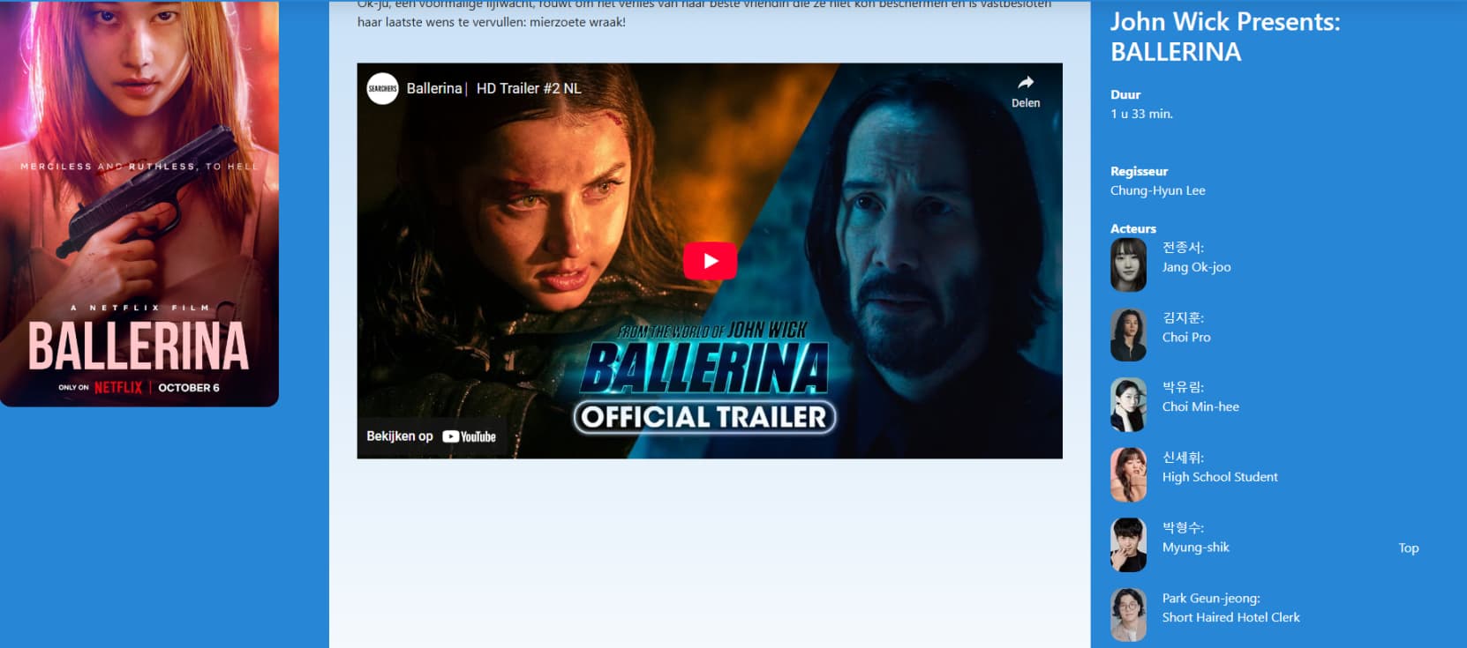The image size is (1467, 648).
Task: Open actor photo for Short Haired Hotel Clerk
Action: (1128, 614)
